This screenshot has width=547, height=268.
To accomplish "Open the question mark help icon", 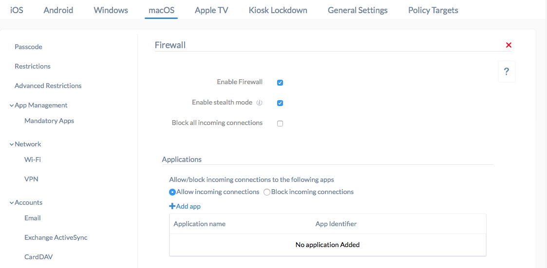I will [507, 72].
